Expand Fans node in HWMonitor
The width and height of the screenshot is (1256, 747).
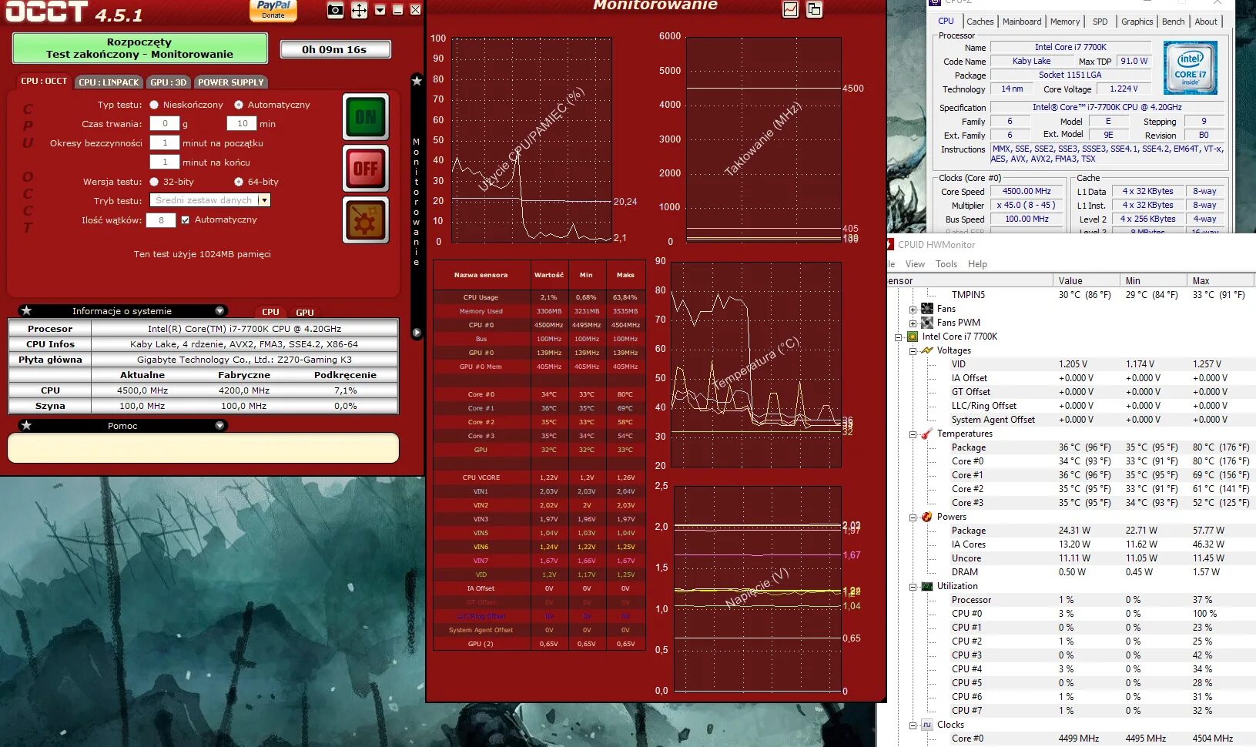(x=913, y=310)
